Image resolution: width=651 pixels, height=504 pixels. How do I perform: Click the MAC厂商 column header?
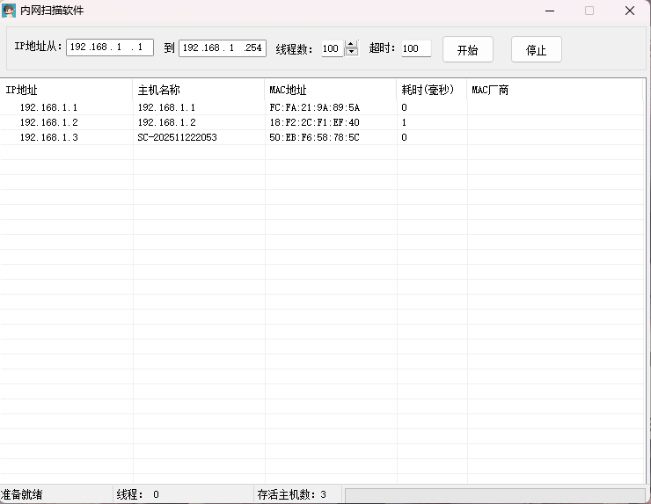[x=554, y=90]
